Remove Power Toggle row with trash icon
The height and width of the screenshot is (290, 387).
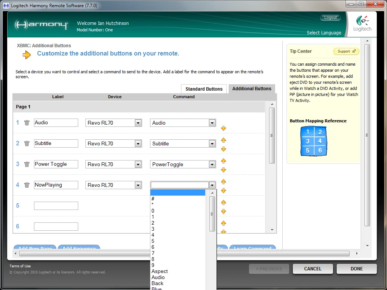[27, 164]
